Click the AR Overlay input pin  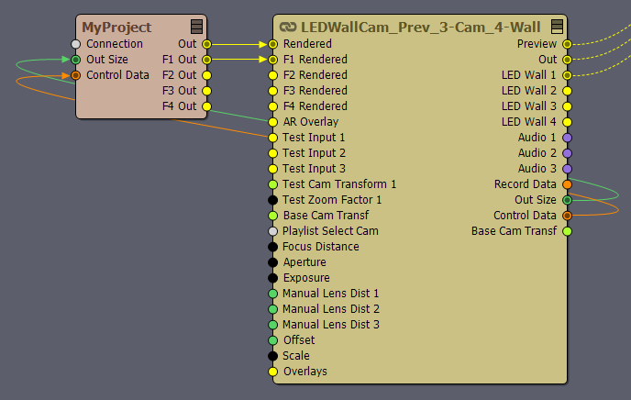click(x=272, y=122)
